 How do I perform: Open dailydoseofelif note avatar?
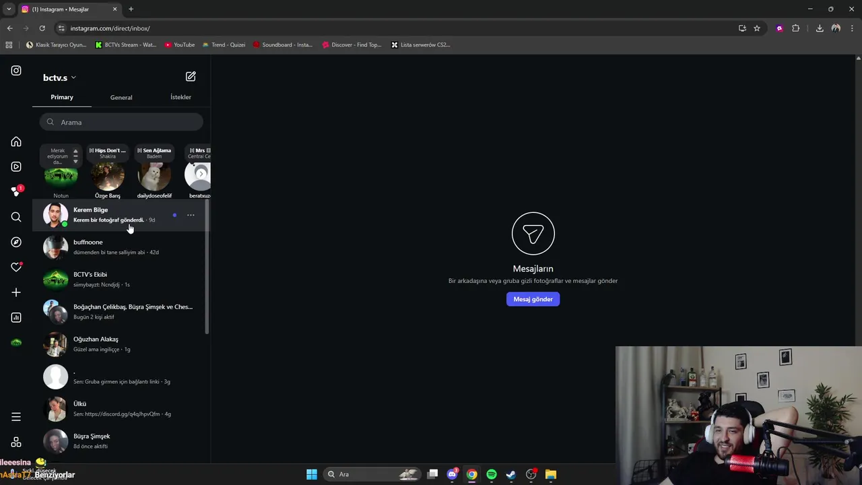click(154, 176)
